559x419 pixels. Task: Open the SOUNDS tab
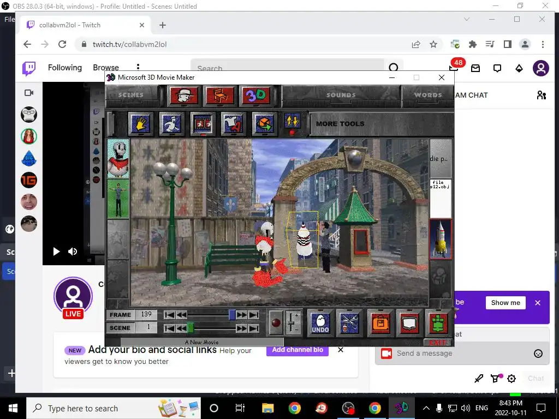pyautogui.click(x=341, y=95)
